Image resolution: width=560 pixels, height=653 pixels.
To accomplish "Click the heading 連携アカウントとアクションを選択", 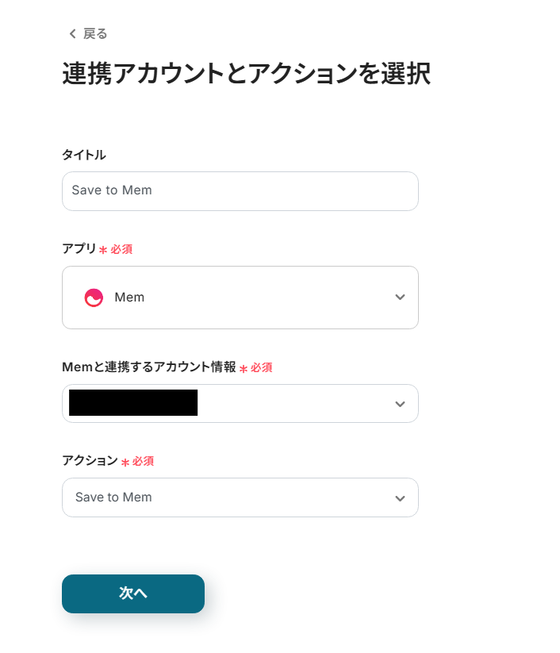I will (246, 74).
